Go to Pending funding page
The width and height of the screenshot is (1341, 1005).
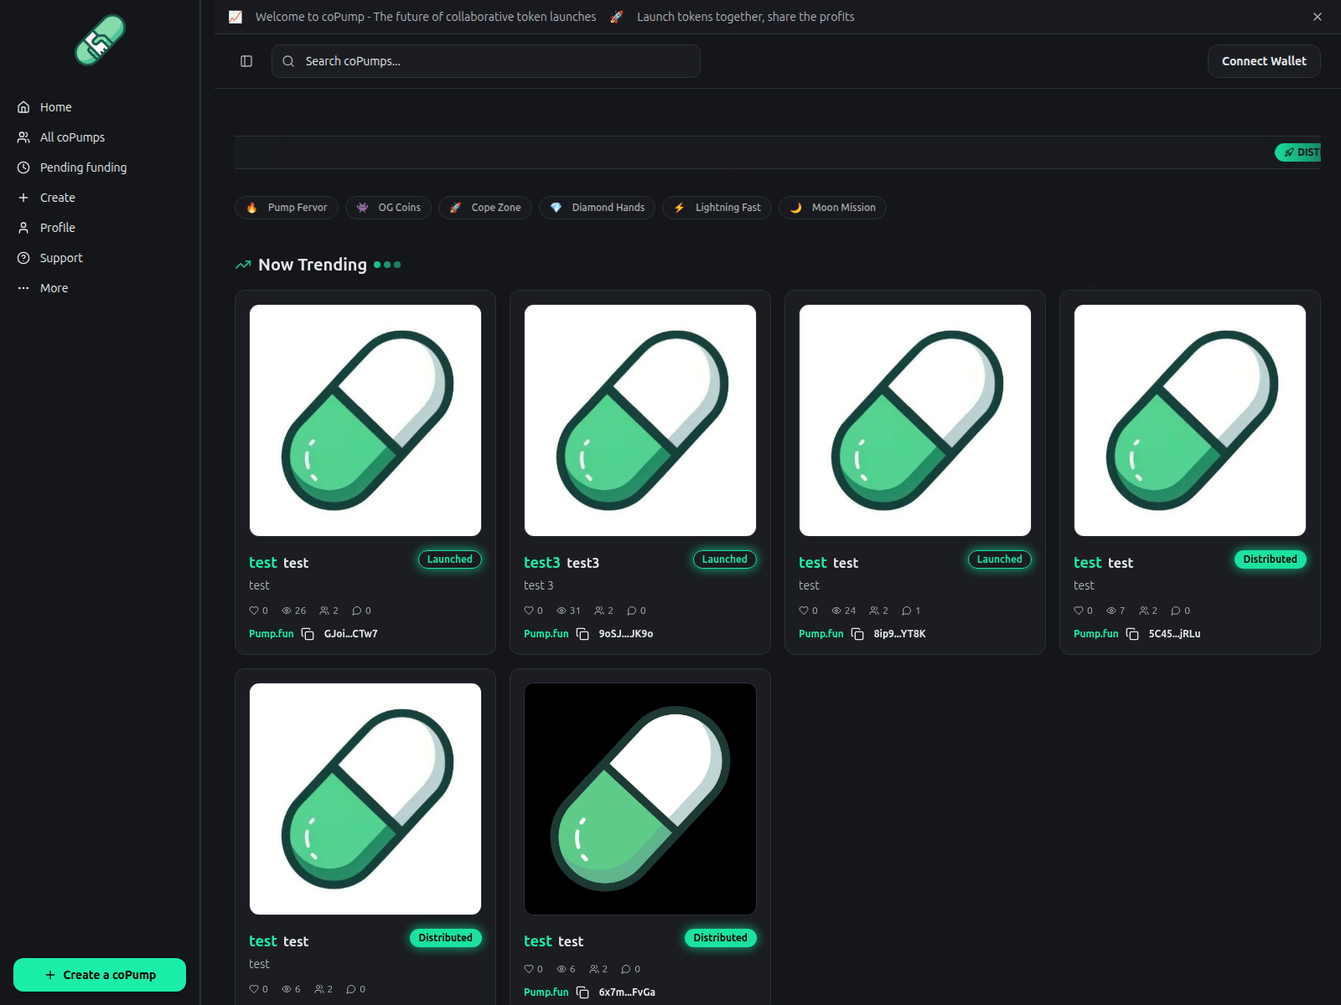(83, 167)
